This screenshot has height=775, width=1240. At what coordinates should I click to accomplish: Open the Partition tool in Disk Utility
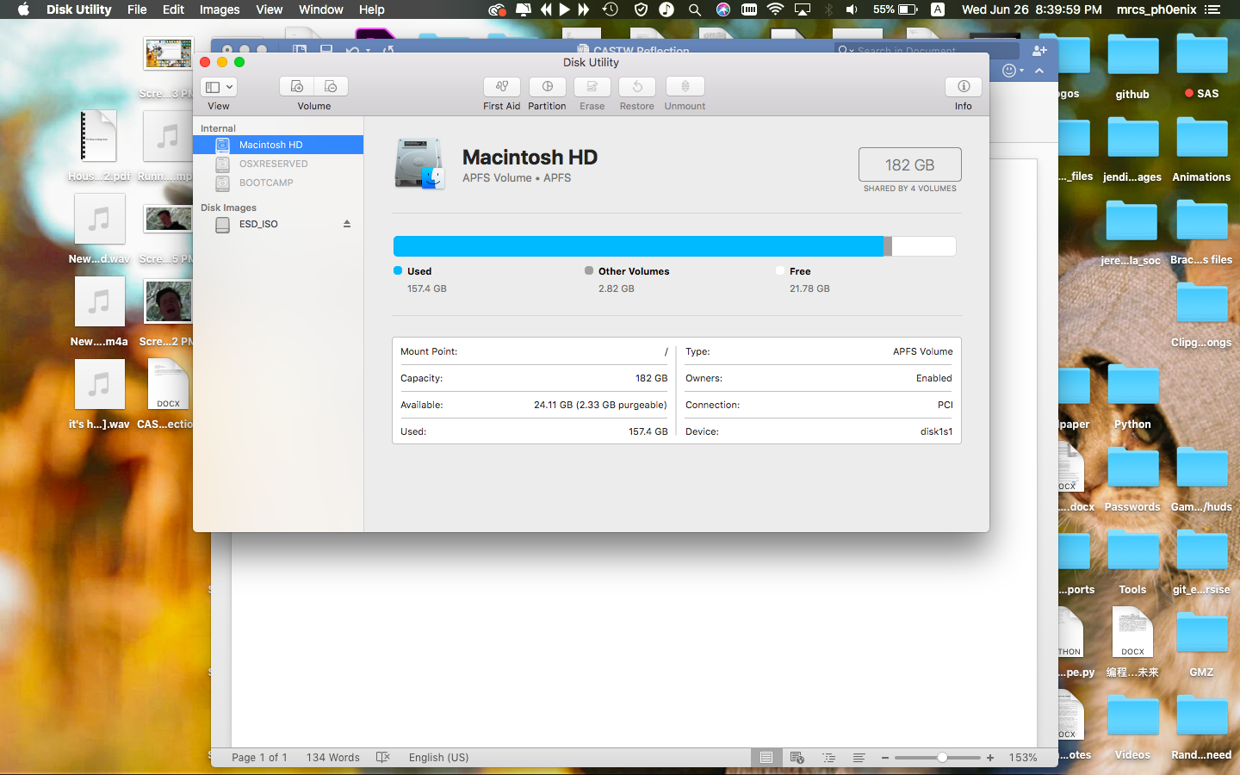(547, 87)
